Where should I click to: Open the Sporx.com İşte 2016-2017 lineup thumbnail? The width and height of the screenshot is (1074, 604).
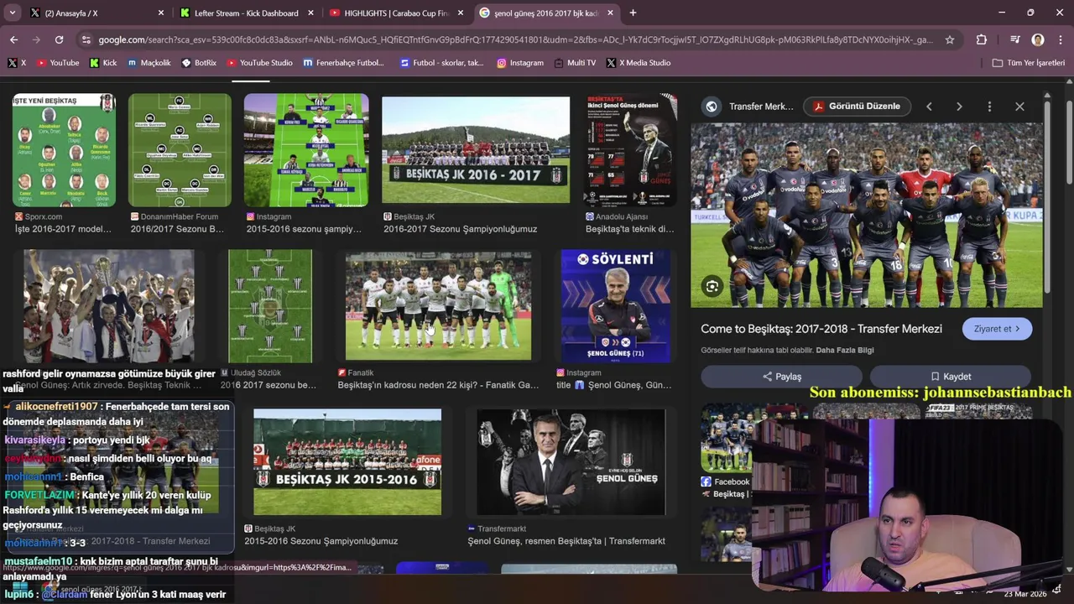64,150
